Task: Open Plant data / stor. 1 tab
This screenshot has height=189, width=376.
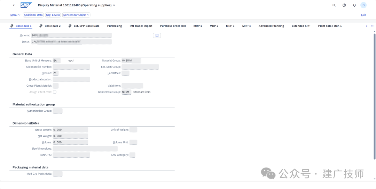Action: 330,26
